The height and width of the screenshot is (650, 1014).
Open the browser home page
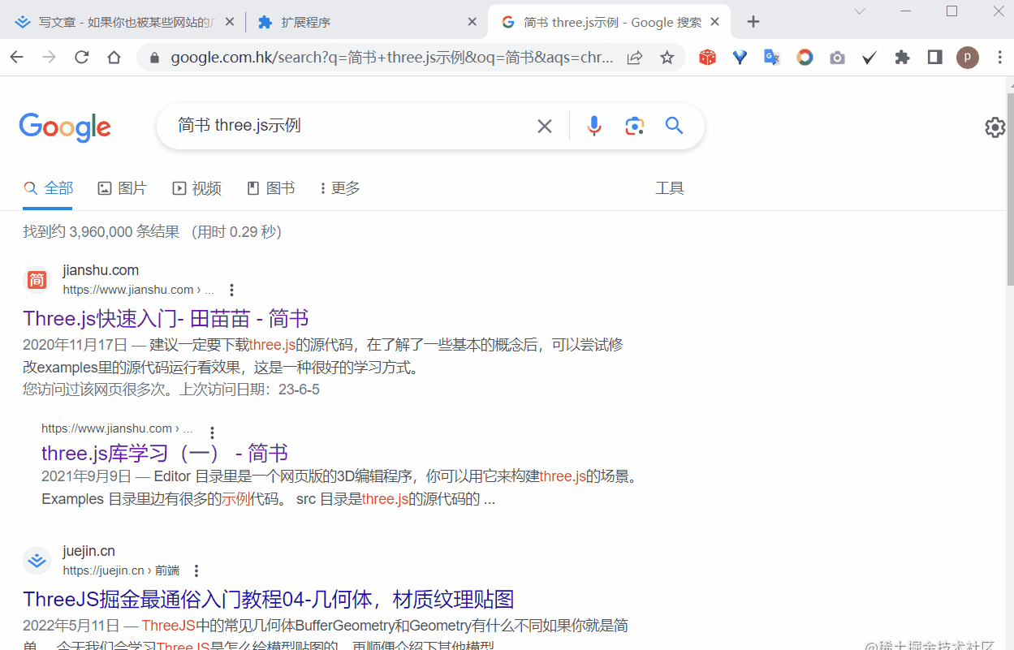click(x=114, y=58)
